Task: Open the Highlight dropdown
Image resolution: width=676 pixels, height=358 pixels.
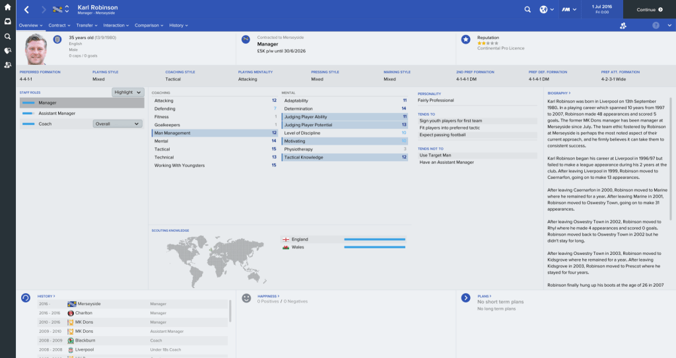Action: 127,92
